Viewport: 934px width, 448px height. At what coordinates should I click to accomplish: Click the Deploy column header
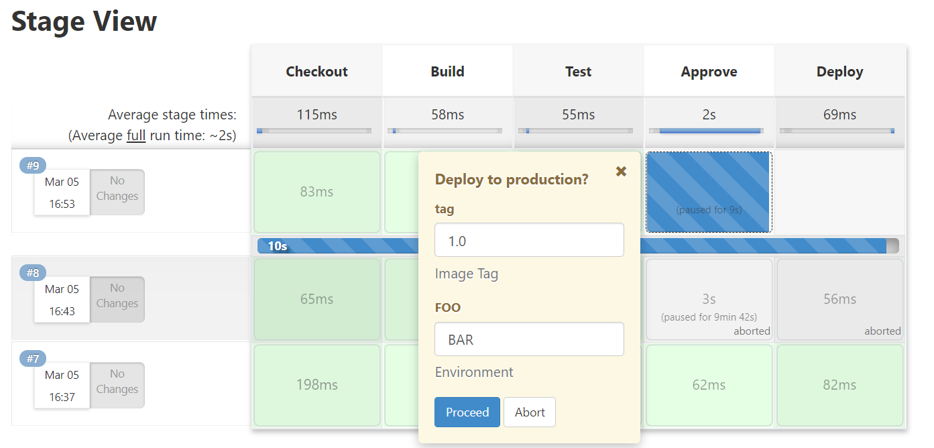point(839,72)
